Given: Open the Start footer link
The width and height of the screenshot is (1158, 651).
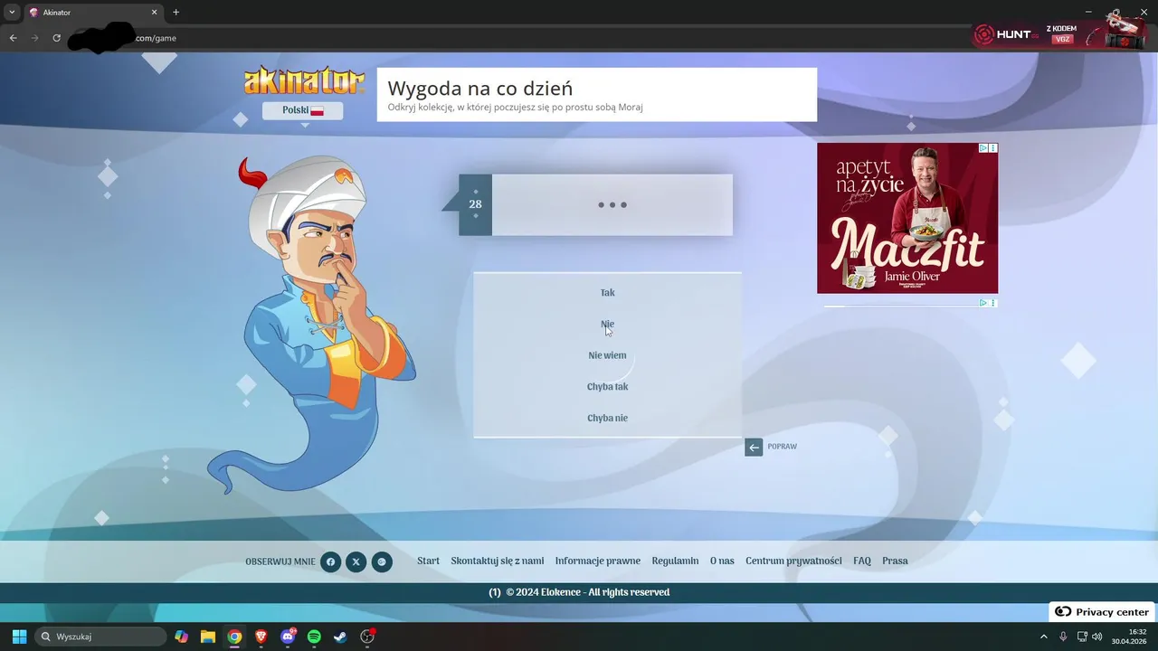Looking at the screenshot, I should point(428,561).
